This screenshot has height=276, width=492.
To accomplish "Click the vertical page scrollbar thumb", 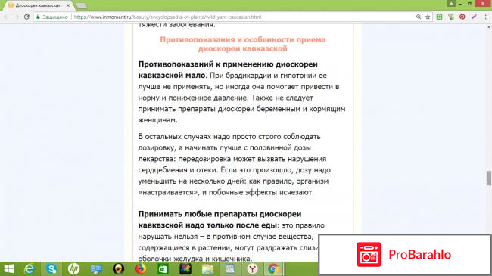I will pos(489,178).
